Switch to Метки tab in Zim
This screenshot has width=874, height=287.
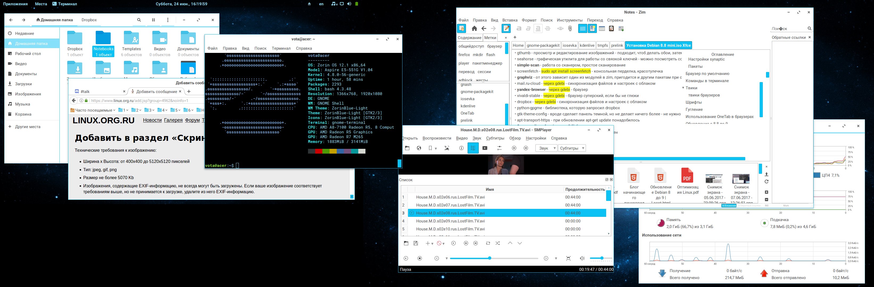(x=490, y=38)
